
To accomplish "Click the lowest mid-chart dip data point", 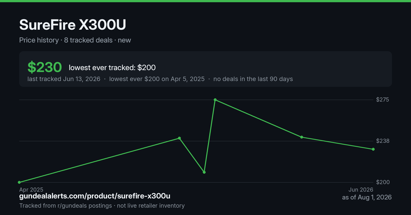I will click(204, 172).
